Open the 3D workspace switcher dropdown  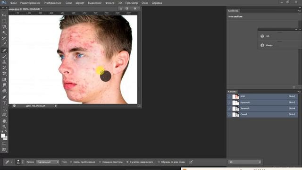[x=244, y=162]
